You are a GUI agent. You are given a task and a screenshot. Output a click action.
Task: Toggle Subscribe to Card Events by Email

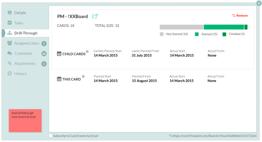click(x=51, y=136)
